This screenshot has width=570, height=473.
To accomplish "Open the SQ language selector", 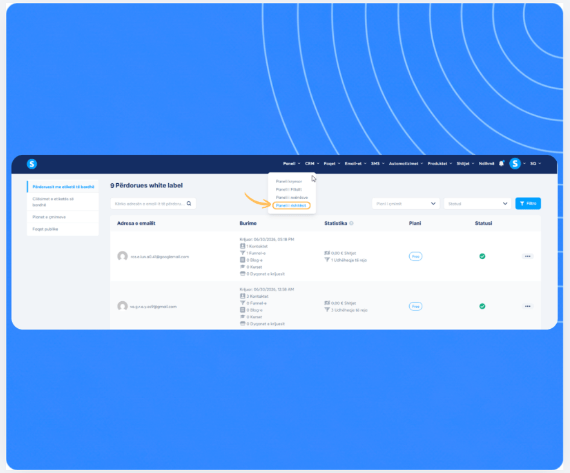I will point(536,164).
